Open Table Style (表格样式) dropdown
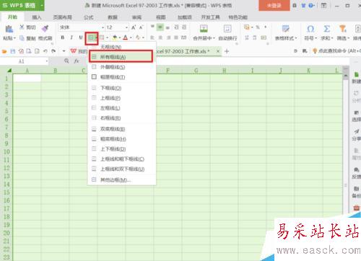Viewport: 361px width, 261px height. [x=286, y=38]
